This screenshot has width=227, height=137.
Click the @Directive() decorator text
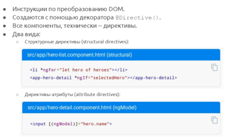pos(137,18)
